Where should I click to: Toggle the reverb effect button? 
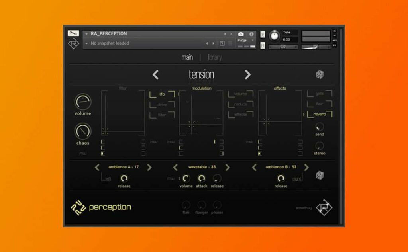tap(319, 114)
